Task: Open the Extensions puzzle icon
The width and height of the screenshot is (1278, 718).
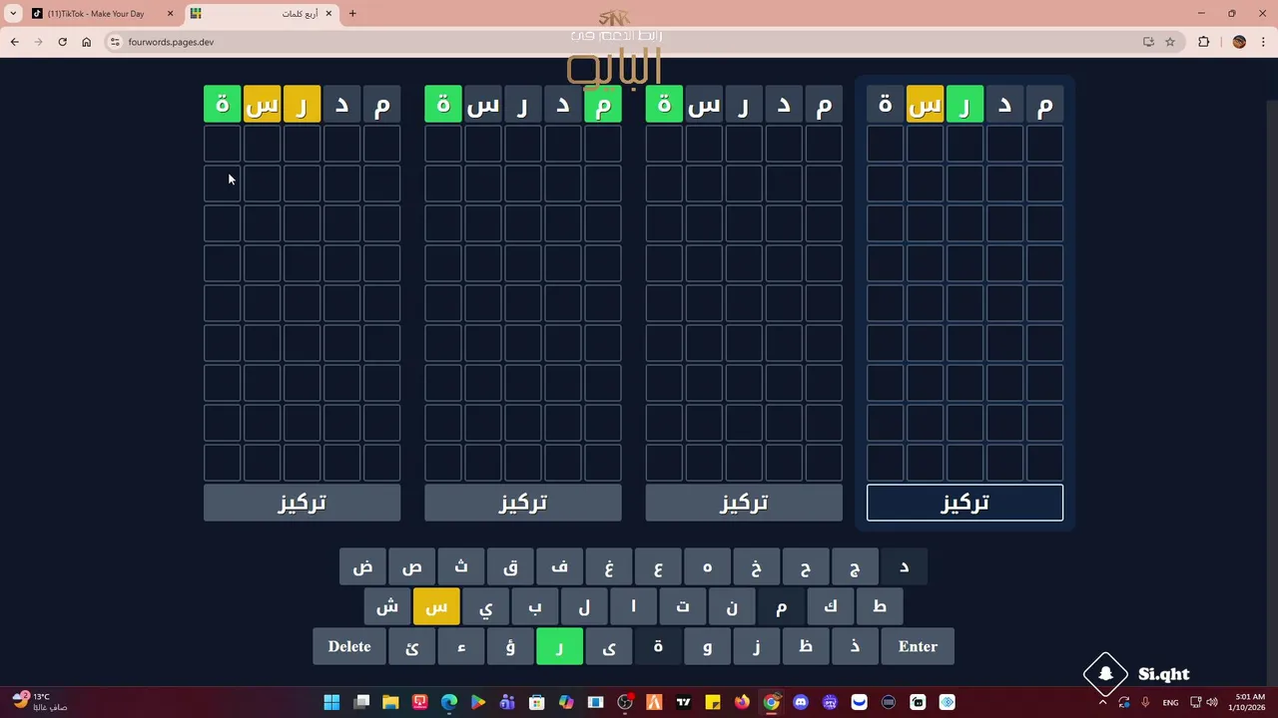Action: [x=1203, y=42]
